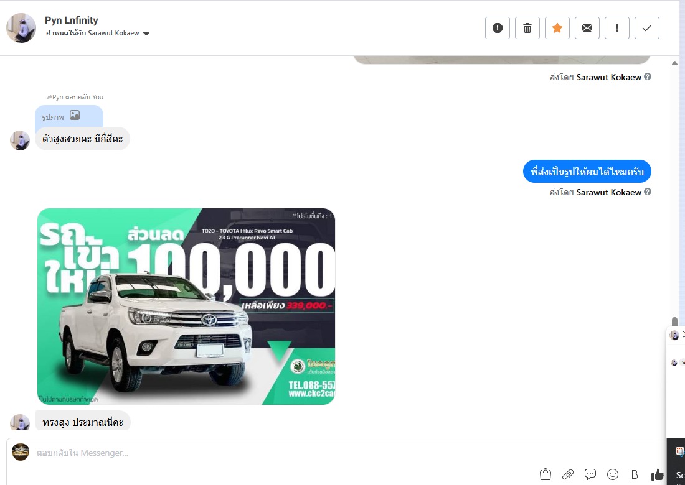Click the help icon below the blue message bubble
Viewport: 685px width, 485px height.
[648, 192]
